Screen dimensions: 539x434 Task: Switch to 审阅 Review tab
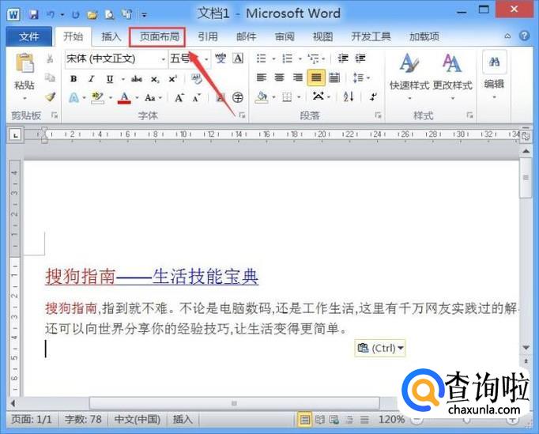(x=285, y=36)
